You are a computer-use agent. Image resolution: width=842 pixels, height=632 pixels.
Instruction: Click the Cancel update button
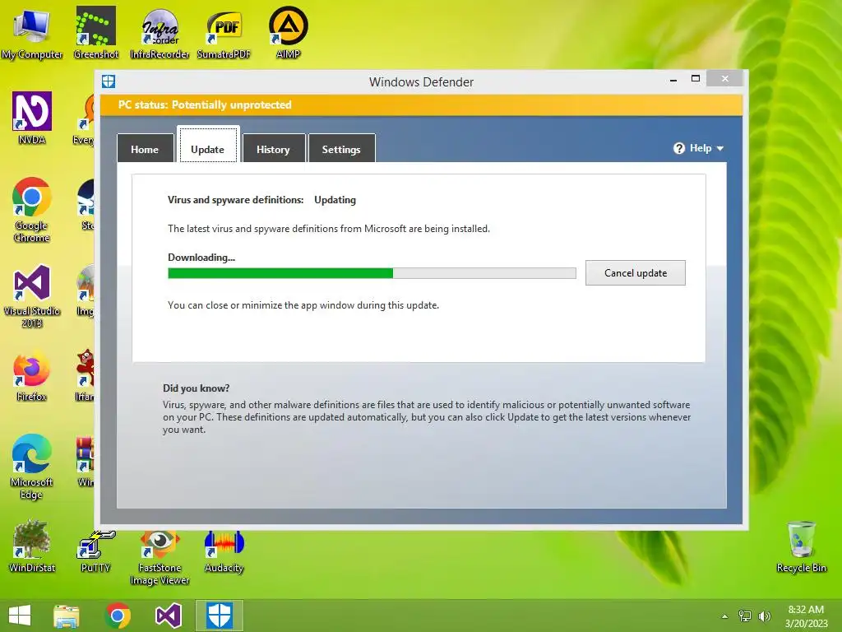click(636, 273)
